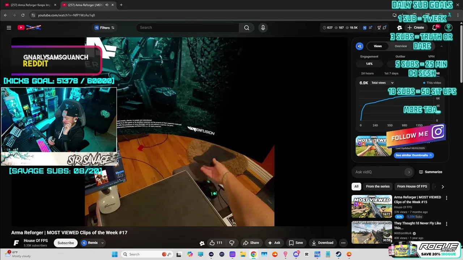Click the Remix button
Viewport: 463px width, 260px height.
90,243
